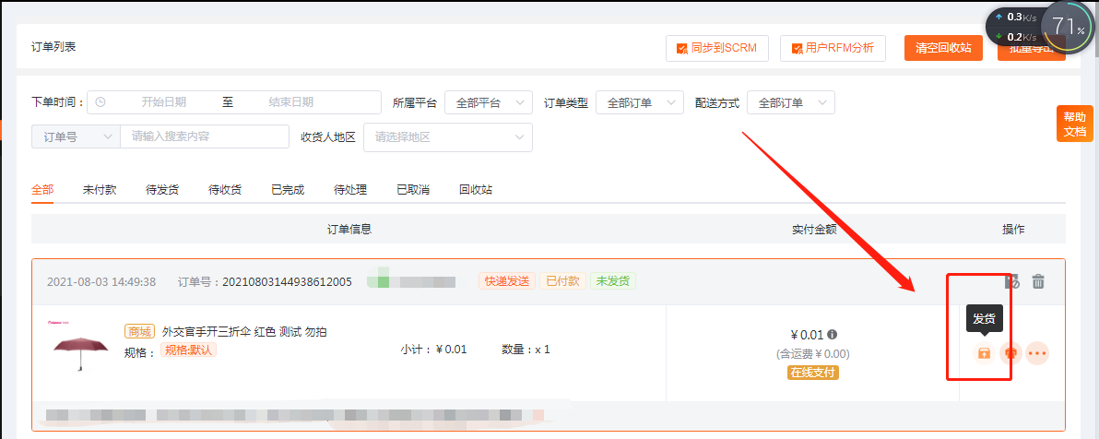Click the 未发货 status tag
Image resolution: width=1099 pixels, height=439 pixels.
(x=612, y=281)
